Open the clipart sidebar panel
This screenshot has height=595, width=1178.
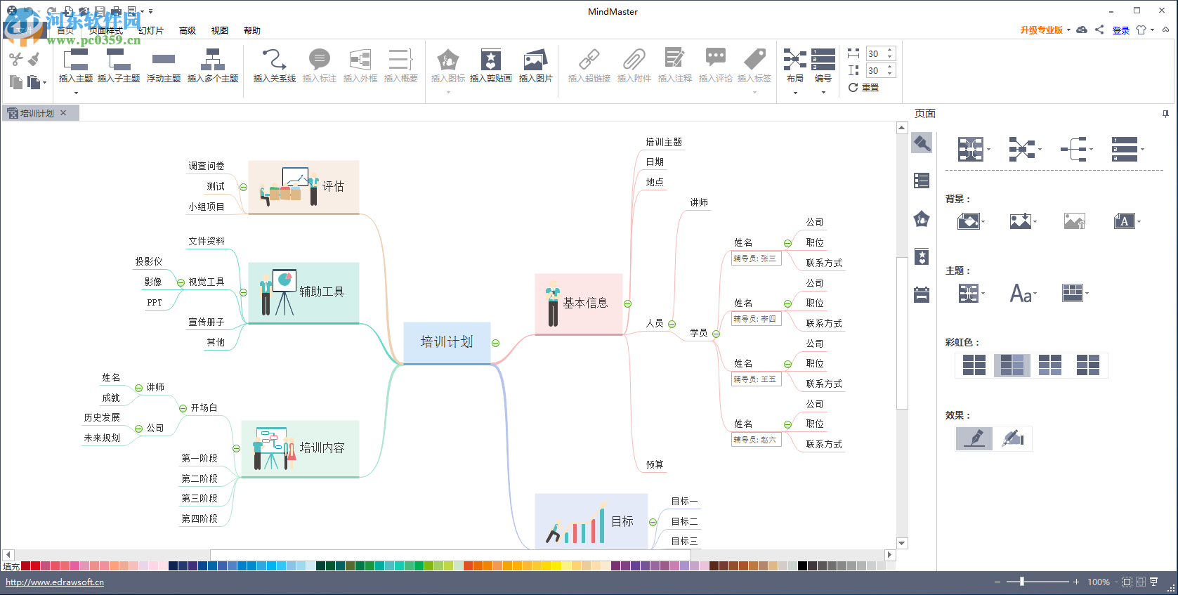point(922,256)
